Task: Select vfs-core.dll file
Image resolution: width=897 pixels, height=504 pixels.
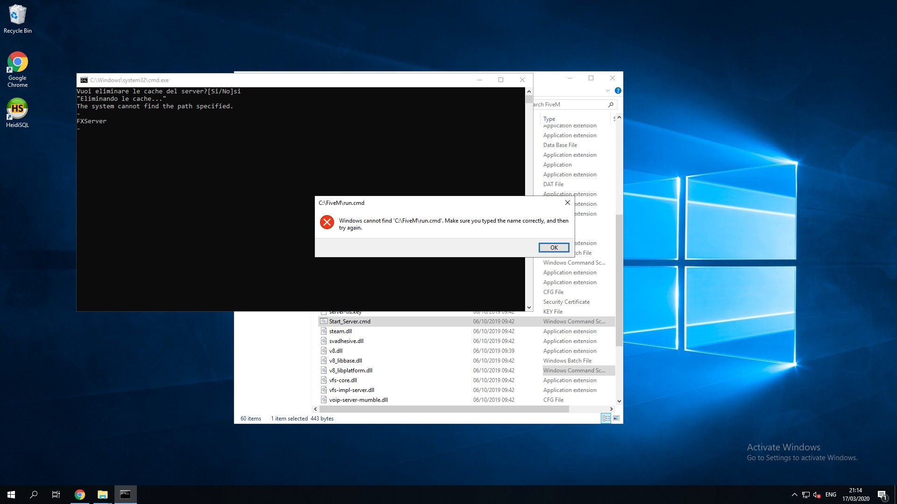Action: (x=343, y=380)
